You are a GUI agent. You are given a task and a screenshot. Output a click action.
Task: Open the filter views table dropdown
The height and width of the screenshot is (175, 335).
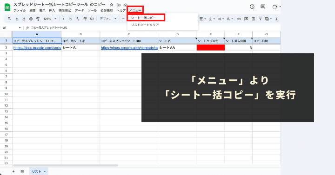[268, 19]
